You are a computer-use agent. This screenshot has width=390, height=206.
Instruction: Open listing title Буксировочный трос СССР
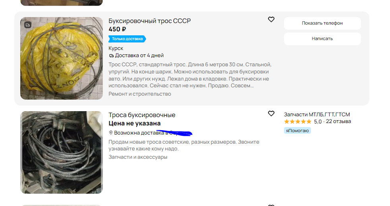click(150, 21)
